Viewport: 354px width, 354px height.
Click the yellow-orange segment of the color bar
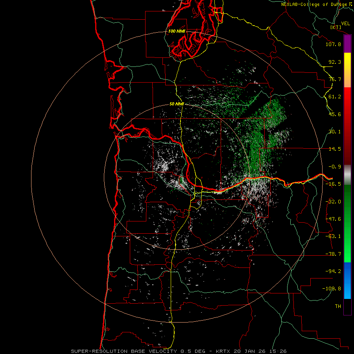point(347,70)
